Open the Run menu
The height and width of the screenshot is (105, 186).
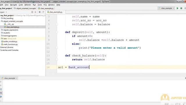34,5
